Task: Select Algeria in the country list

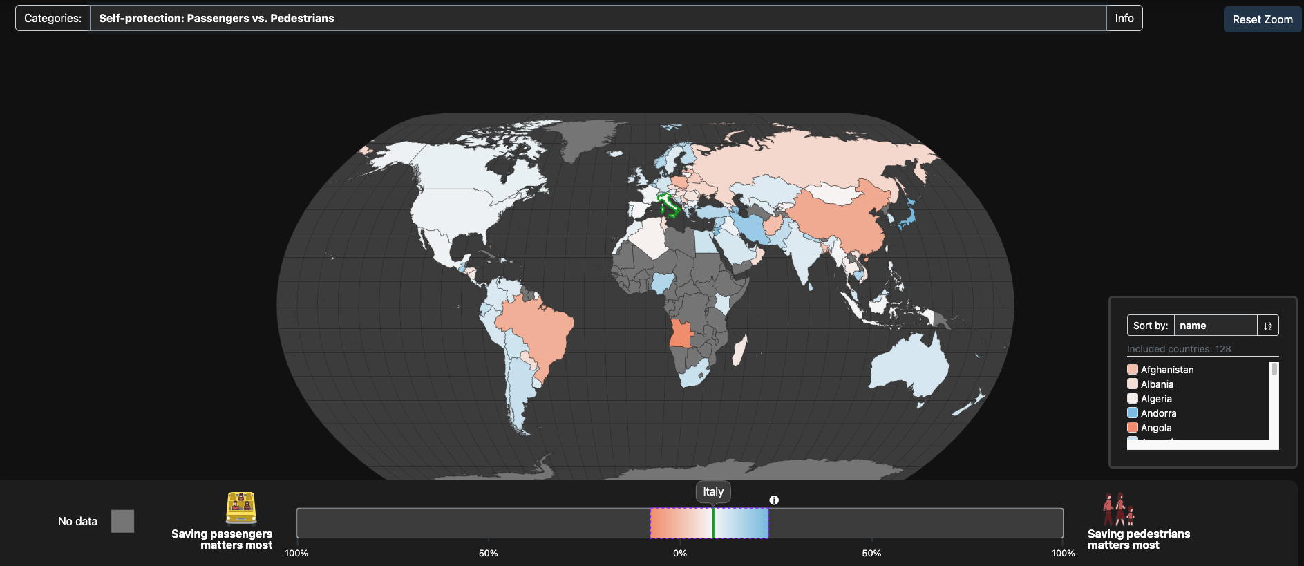Action: click(1156, 399)
